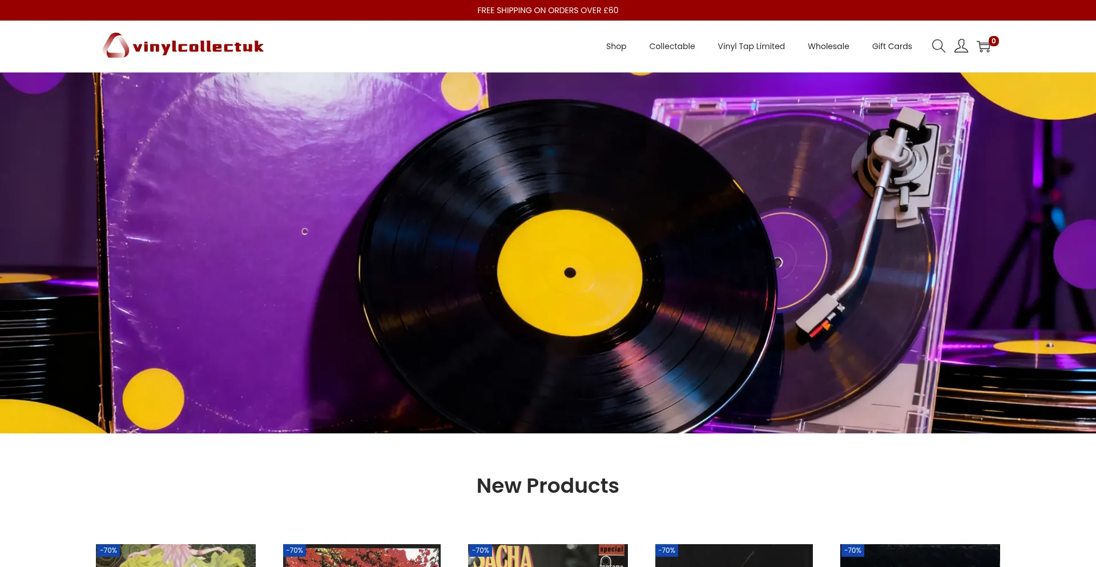Click the vinylcollectuk logo
Screen dimensions: 1096x567
click(183, 46)
